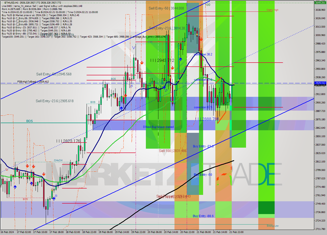Click the '20 Feb 06:00' time axis label
Image resolution: width=327 pixels, height=235 pixels.
155,232
